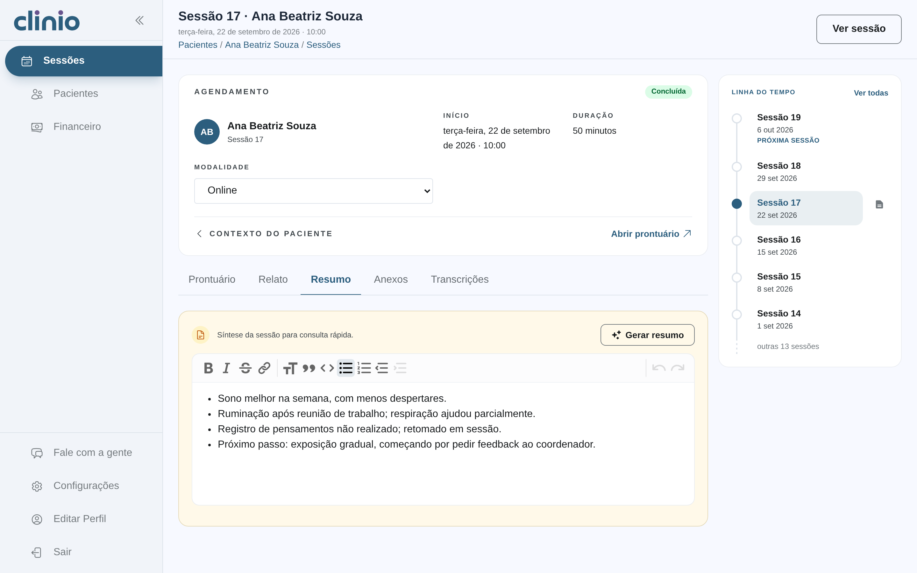Click the Gerar resumo button
917x573 pixels.
coord(647,335)
